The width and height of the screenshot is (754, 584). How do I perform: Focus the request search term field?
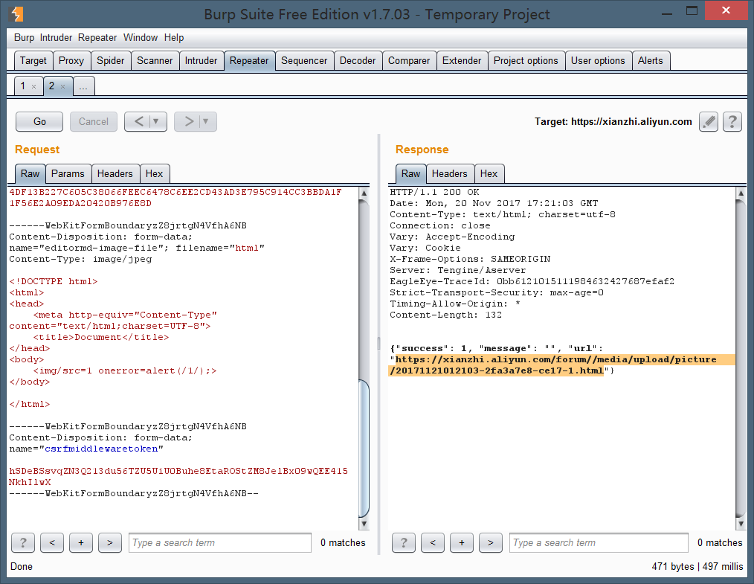point(220,542)
